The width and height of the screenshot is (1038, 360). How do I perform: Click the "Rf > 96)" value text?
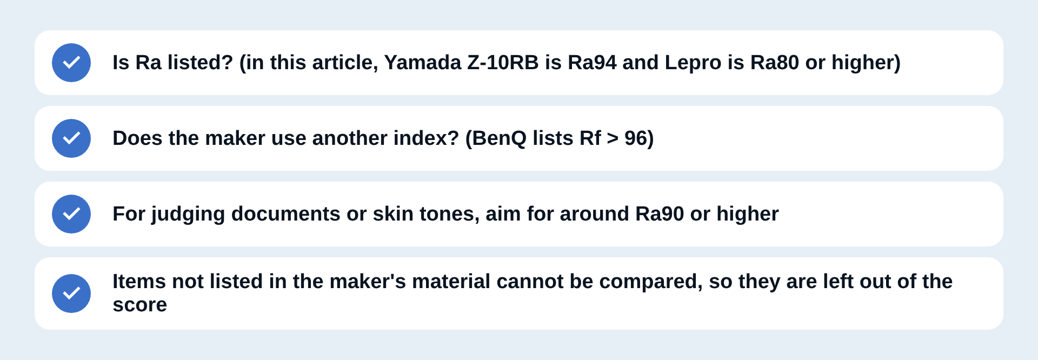(617, 138)
